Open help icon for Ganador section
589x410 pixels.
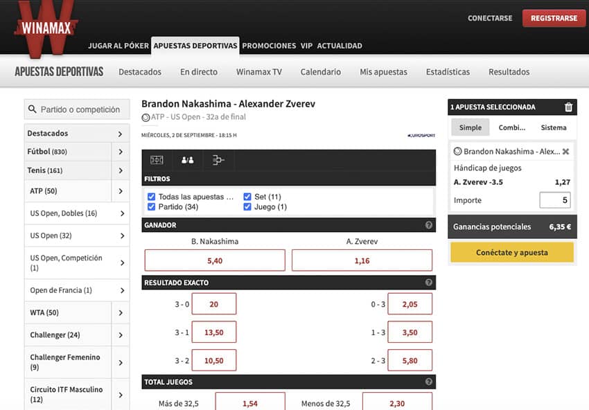pos(429,225)
